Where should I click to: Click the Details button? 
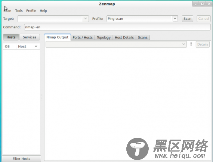203,44
